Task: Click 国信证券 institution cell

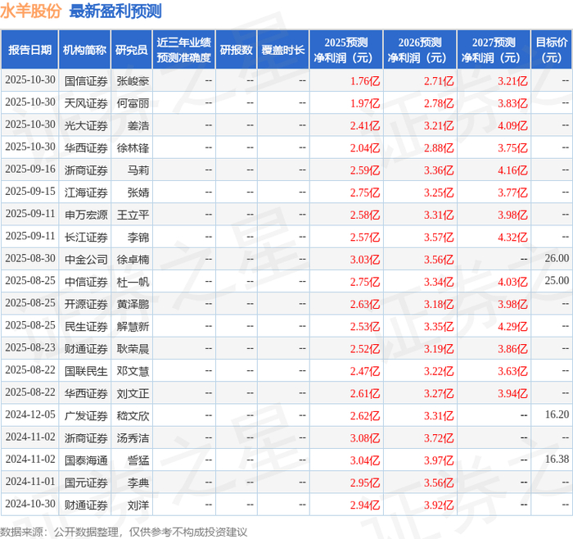Action: [x=86, y=81]
